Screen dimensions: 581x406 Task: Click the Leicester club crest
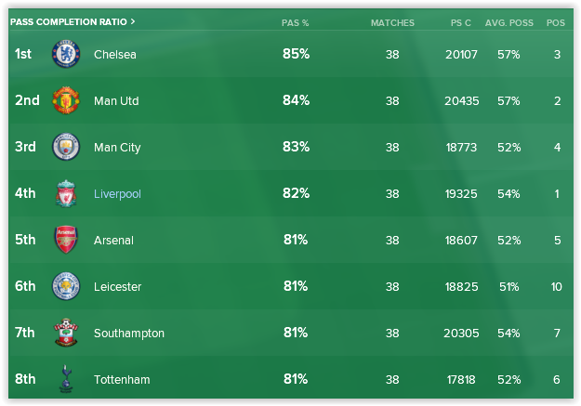(67, 286)
